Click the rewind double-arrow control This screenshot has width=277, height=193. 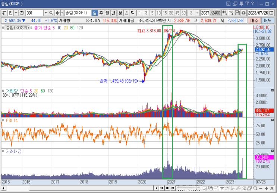point(161,188)
